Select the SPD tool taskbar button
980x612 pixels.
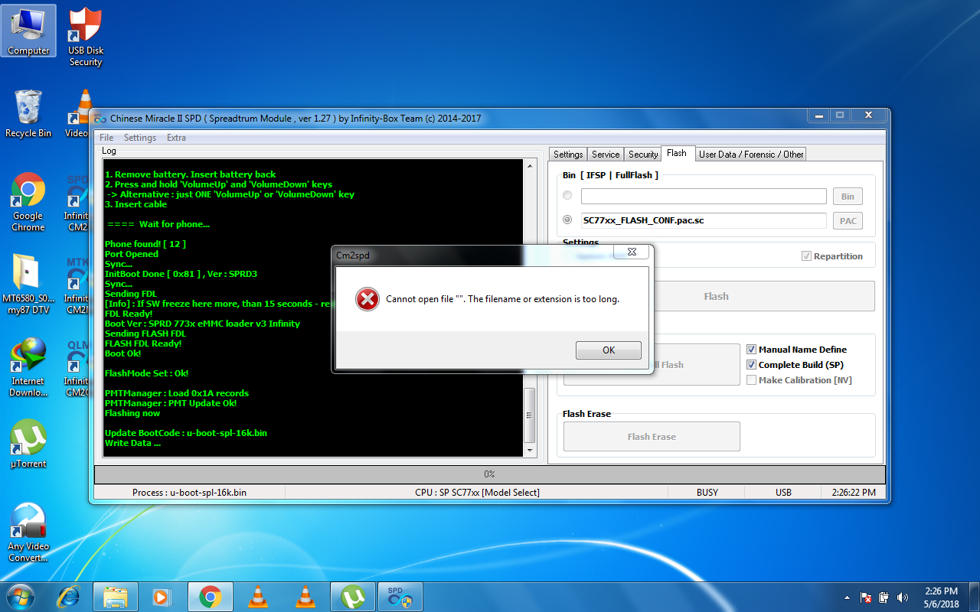pyautogui.click(x=400, y=597)
